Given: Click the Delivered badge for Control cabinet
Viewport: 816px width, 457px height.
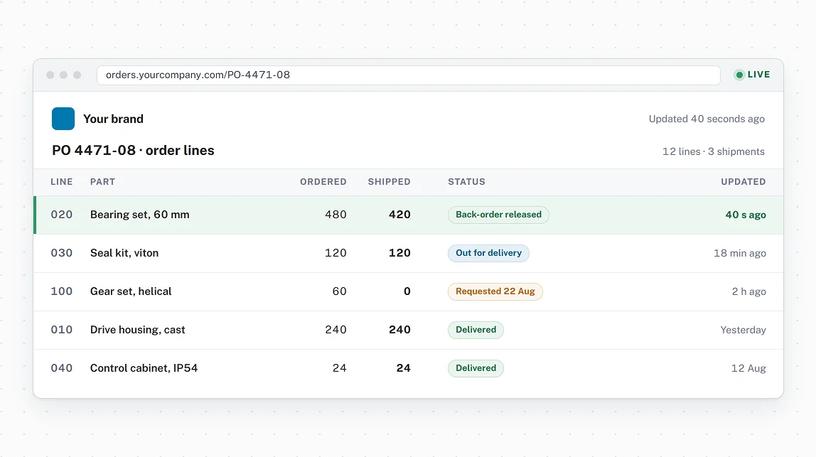Looking at the screenshot, I should point(476,368).
